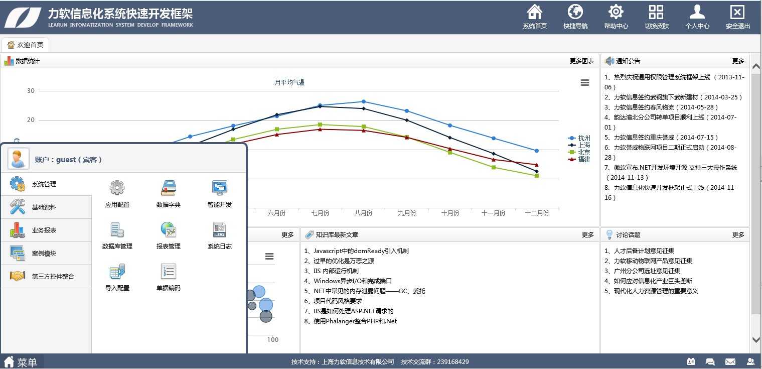Open topic 人才后备计划意见征集
The height and width of the screenshot is (369, 762).
(x=640, y=251)
